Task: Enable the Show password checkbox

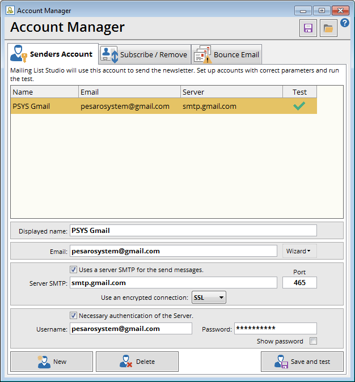Action: click(x=313, y=341)
